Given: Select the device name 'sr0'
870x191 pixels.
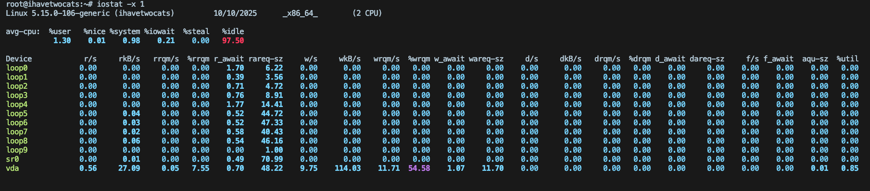Looking at the screenshot, I should pyautogui.click(x=13, y=159).
